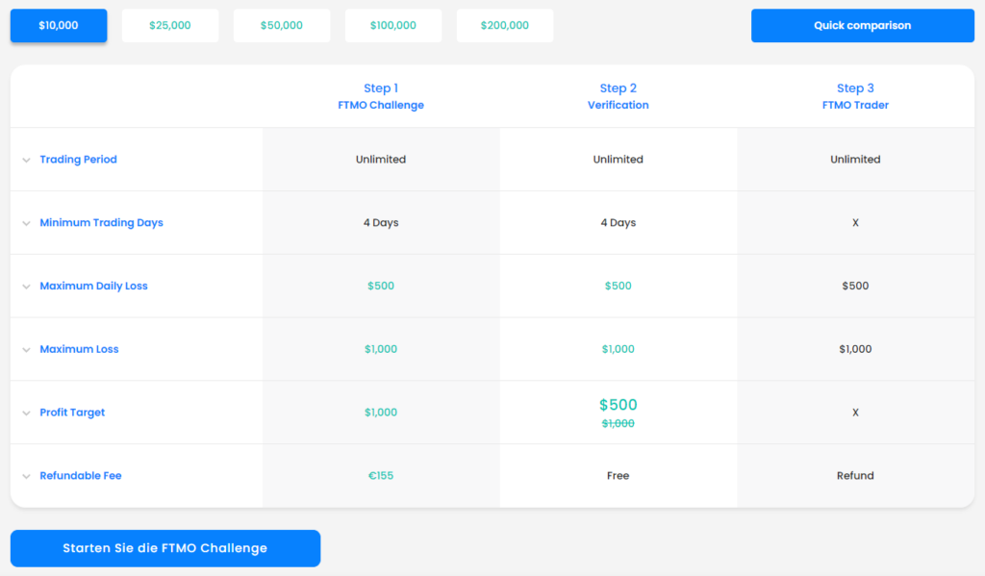Expand the Maximum Daily Loss chevron
The image size is (985, 576).
(26, 287)
